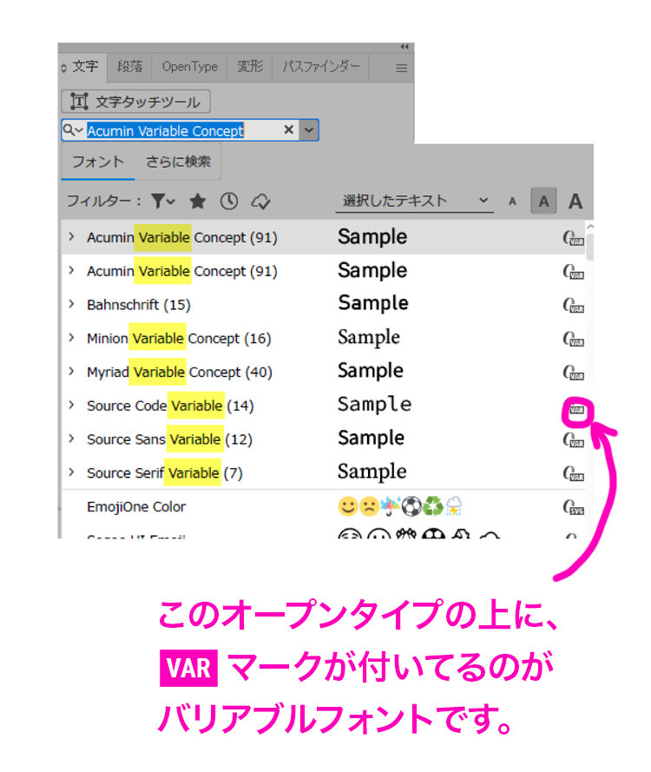Screen dimensions: 651x772
Task: Select the Bahnschrift (15) font name
Action: (139, 305)
